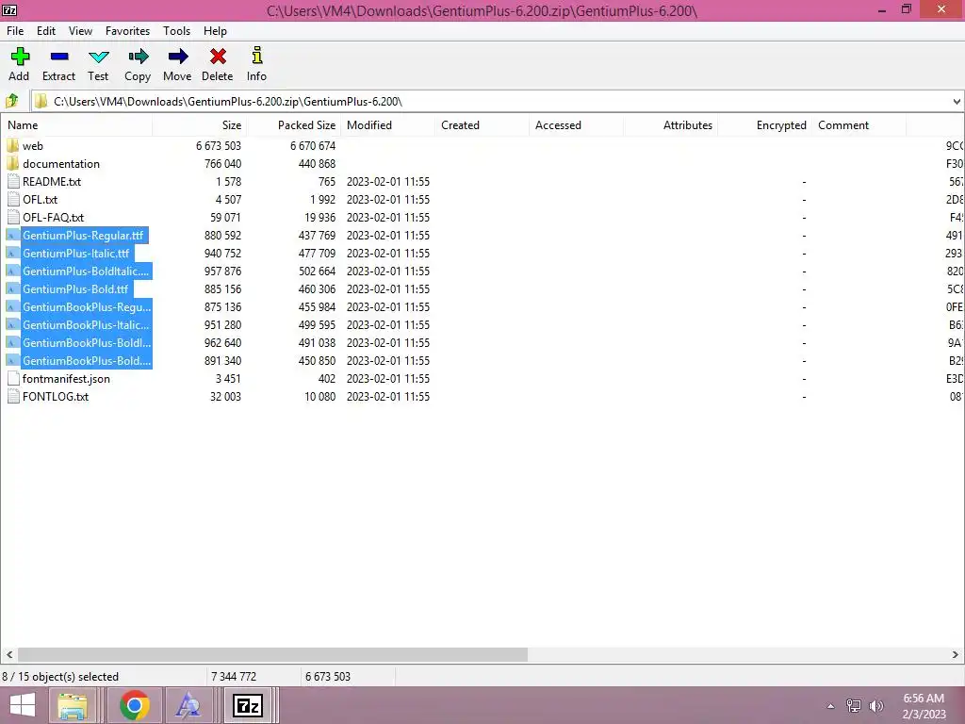
Task: Click the Copy arrow icon
Action: 138,57
